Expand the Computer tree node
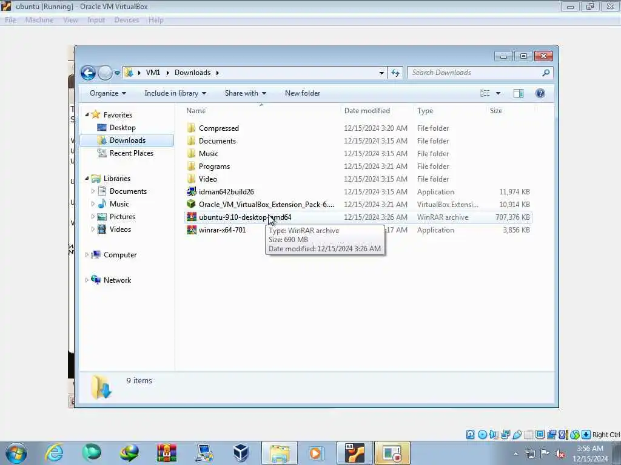 pyautogui.click(x=87, y=255)
